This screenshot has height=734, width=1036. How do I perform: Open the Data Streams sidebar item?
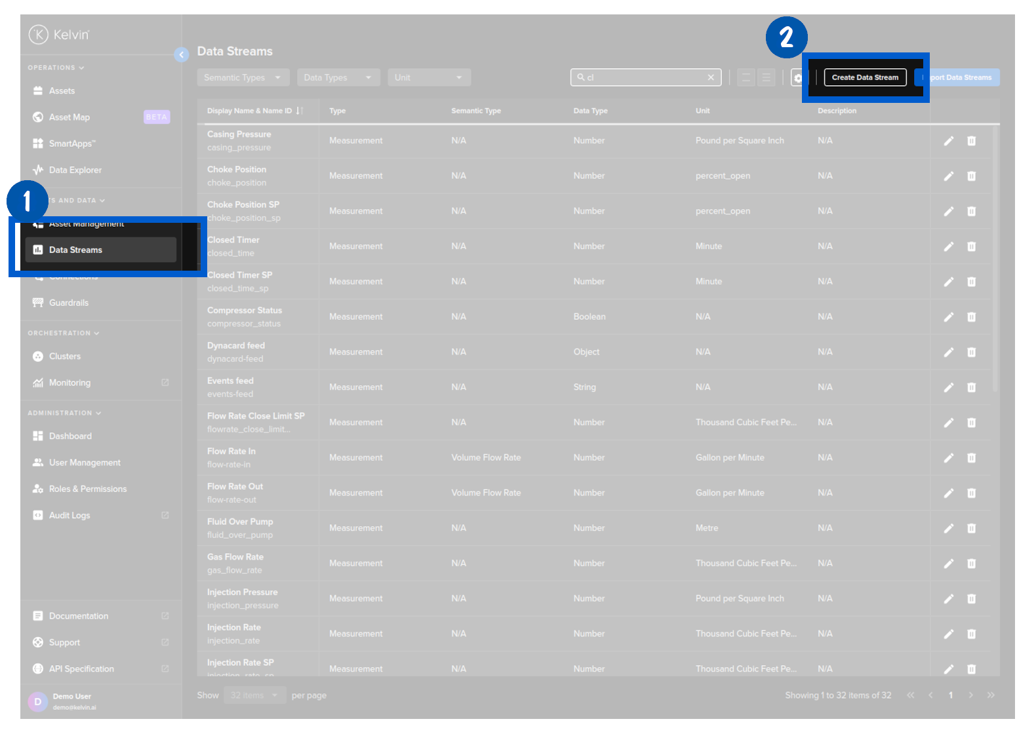click(75, 250)
